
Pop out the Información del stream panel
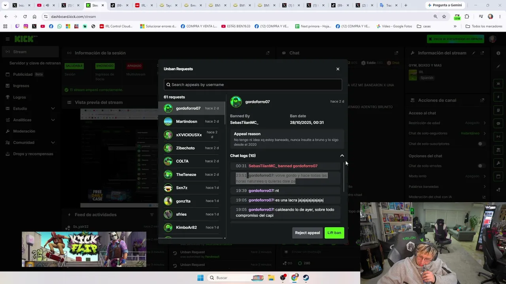coord(482,53)
